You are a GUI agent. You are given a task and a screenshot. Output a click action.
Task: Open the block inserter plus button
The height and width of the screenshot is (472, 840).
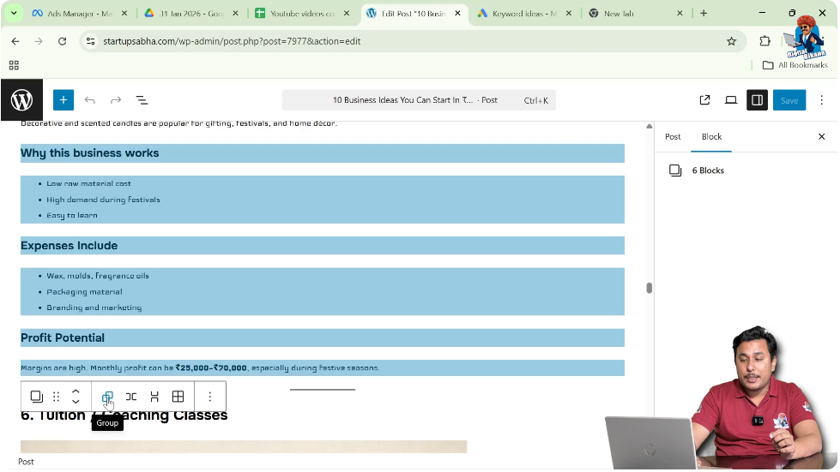coord(63,100)
